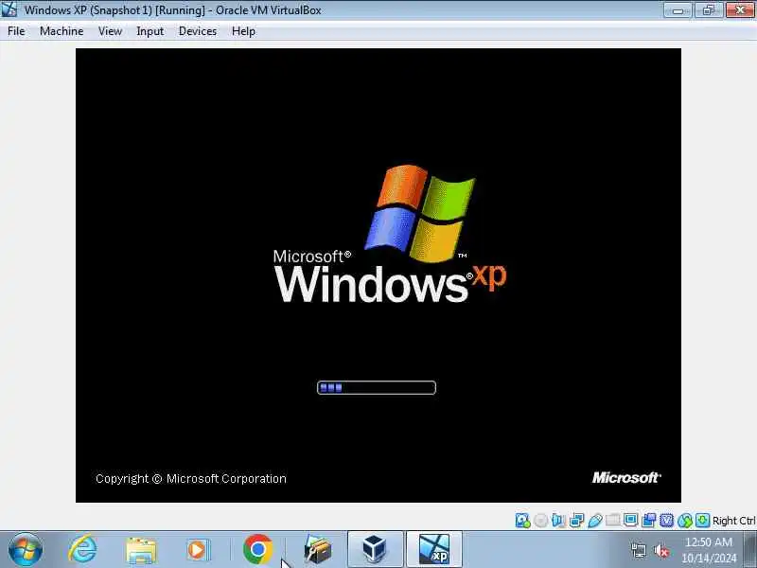
Task: Click the Windows XP logo inside the VM
Action: (390, 234)
